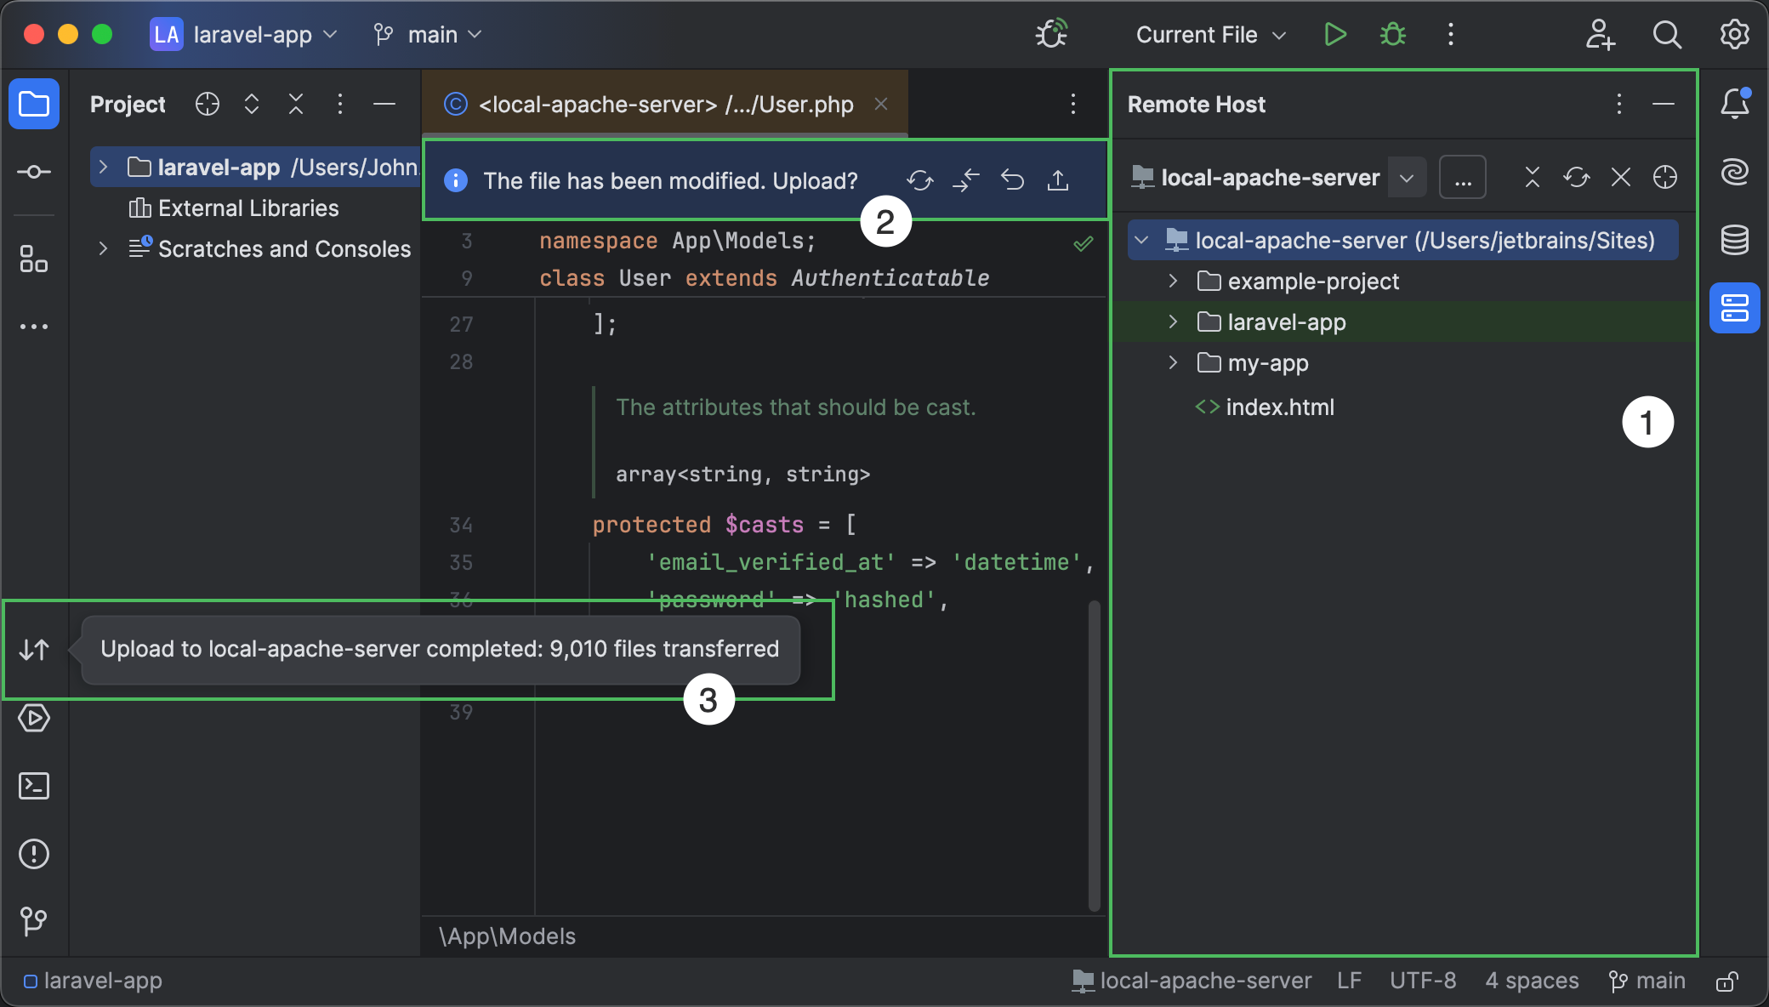Refresh the remote host file listing
The height and width of the screenshot is (1007, 1769).
pyautogui.click(x=1577, y=177)
